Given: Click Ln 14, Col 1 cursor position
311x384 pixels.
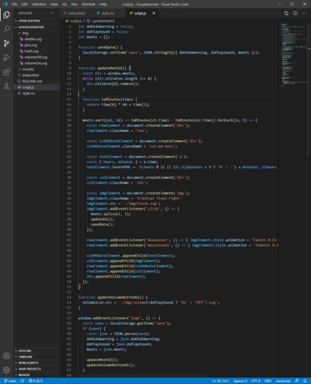Looking at the screenshot, I should (x=221, y=381).
